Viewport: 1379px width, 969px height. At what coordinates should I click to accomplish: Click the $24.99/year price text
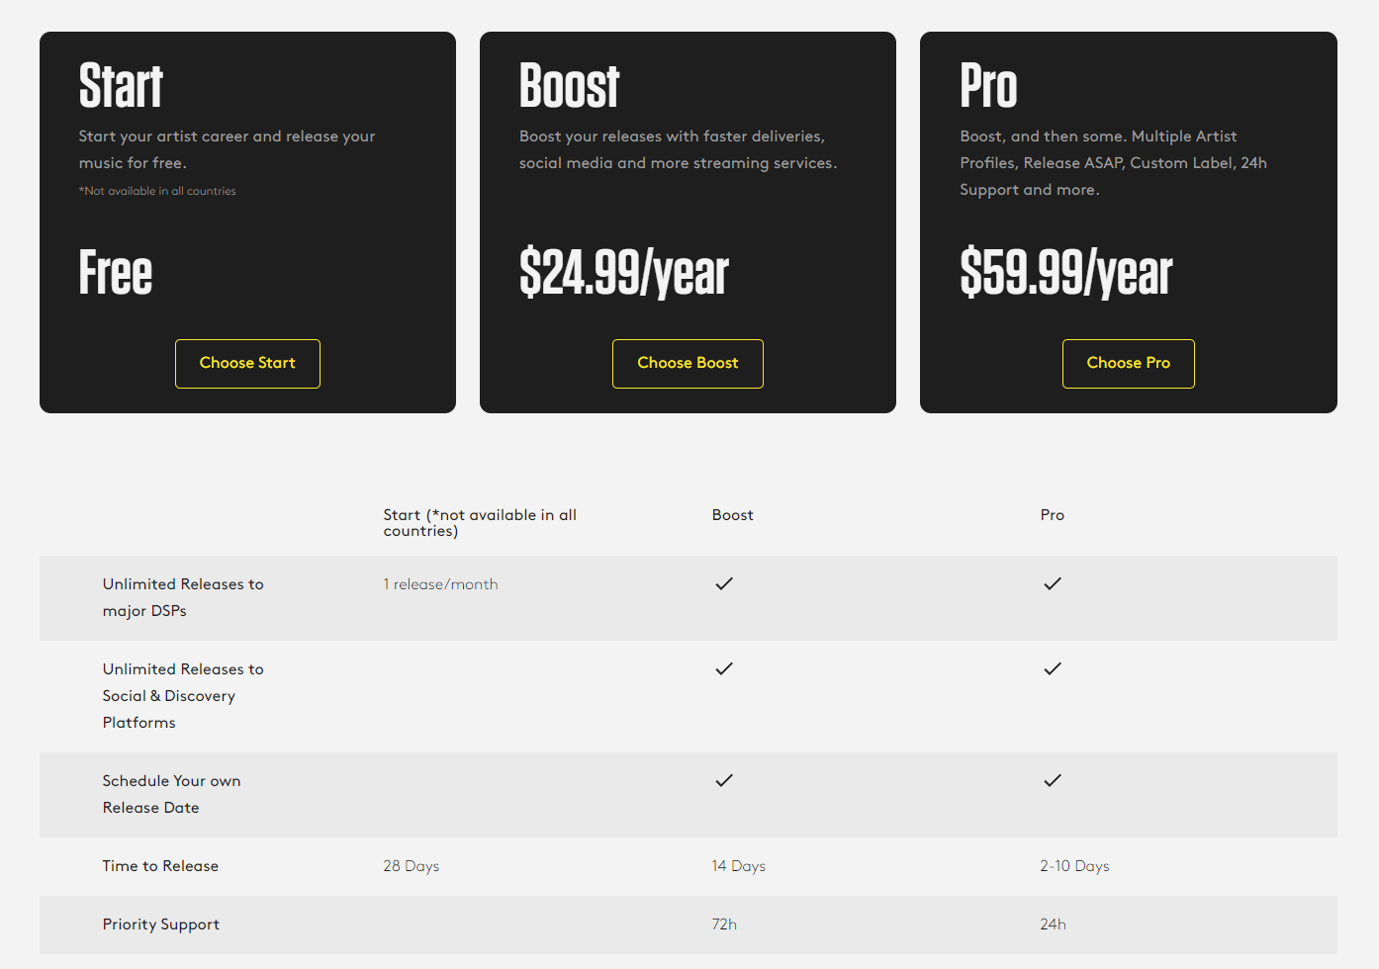[624, 273]
